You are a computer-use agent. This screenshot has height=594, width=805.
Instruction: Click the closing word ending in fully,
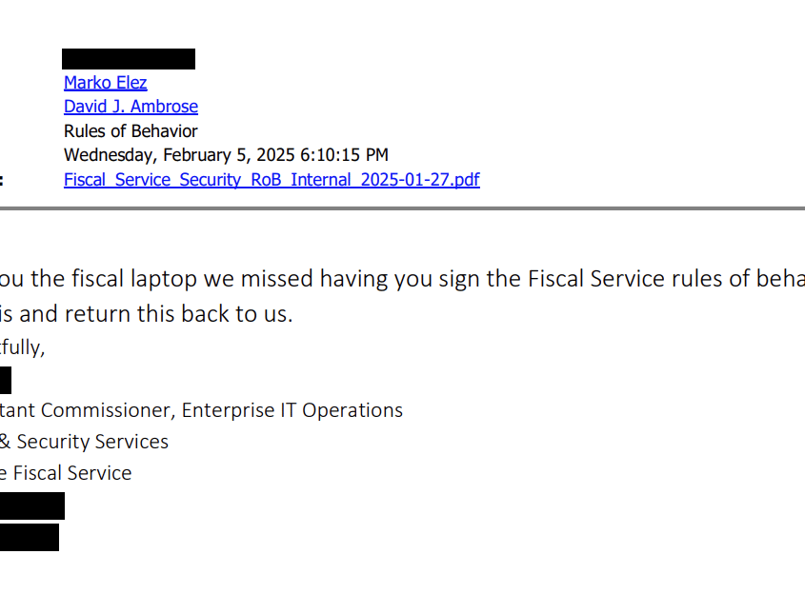point(23,347)
